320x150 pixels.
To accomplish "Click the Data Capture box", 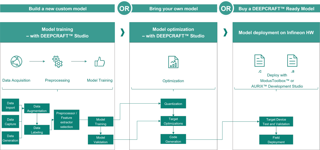I will [x=10, y=122].
